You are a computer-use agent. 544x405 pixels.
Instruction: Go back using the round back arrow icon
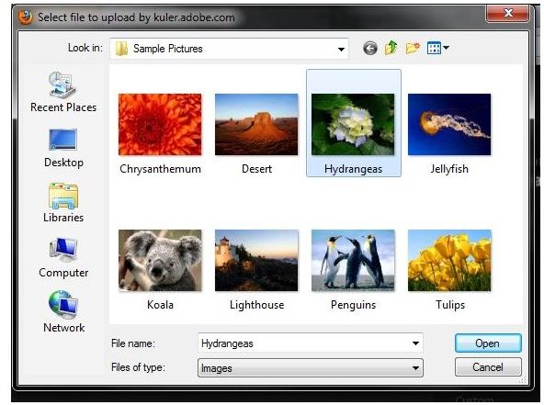369,48
